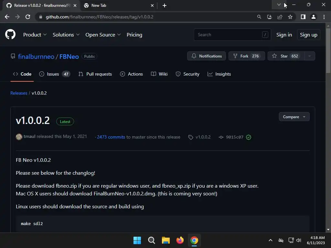Select the Issues tab
Viewport: 331px width, 248px height.
pos(55,74)
